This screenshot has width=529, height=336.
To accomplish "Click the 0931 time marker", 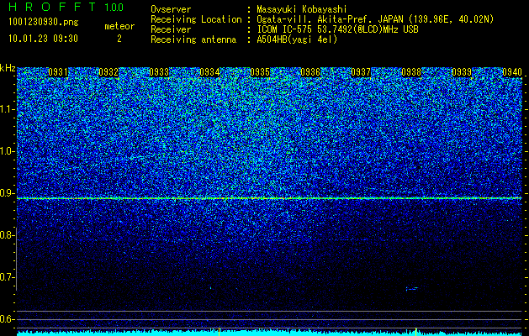I will coord(58,72).
